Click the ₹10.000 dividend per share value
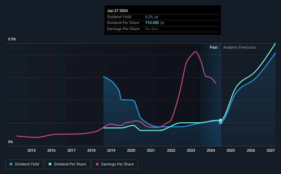The width and height of the screenshot is (281, 174). 152,23
